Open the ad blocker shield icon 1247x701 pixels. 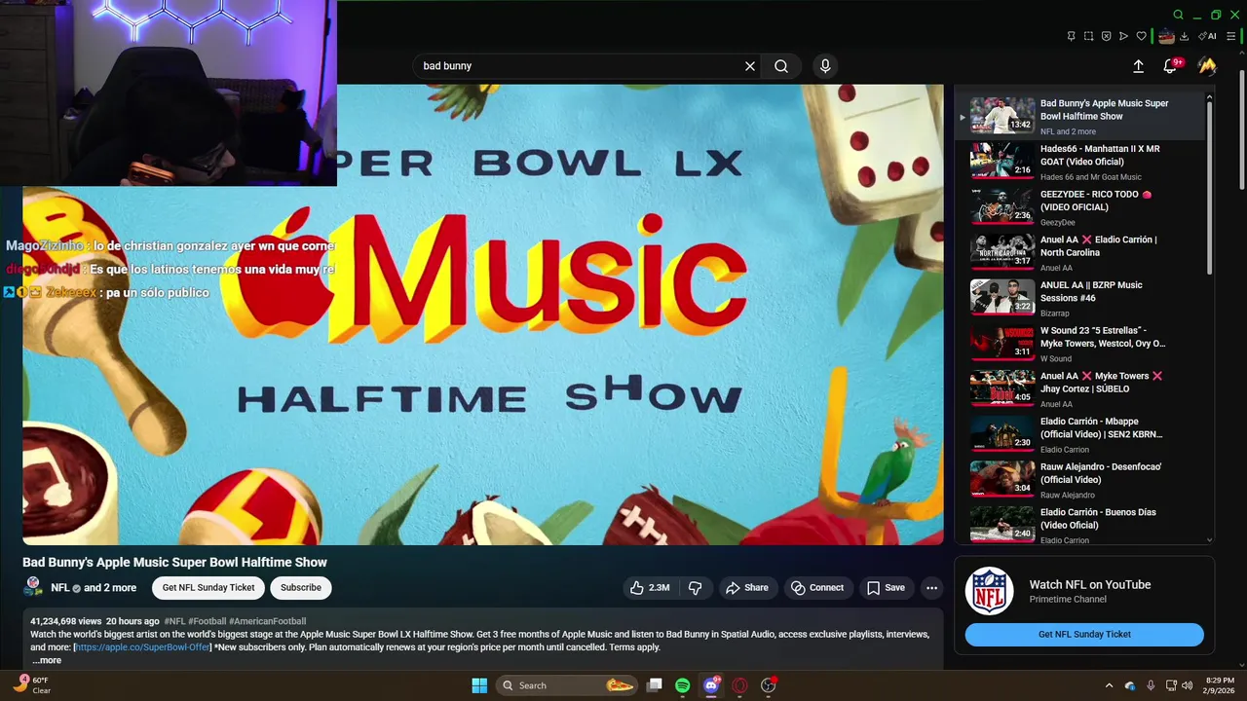1106,36
